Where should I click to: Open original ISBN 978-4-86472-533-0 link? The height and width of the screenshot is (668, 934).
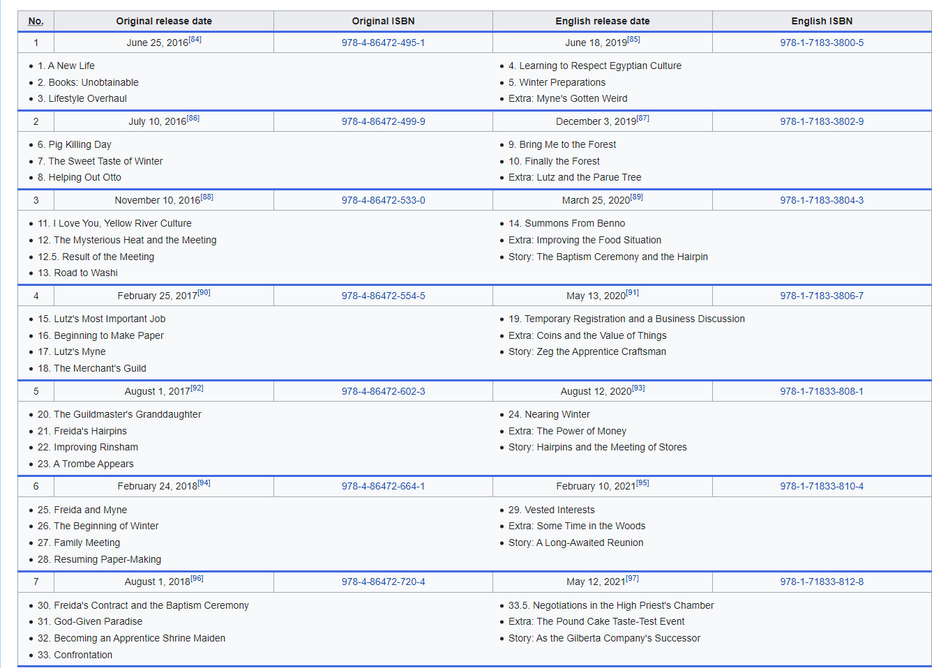point(383,200)
